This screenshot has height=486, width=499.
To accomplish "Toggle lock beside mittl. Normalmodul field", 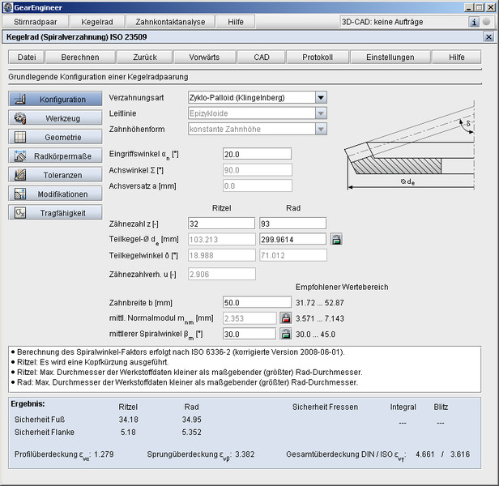I will [285, 318].
